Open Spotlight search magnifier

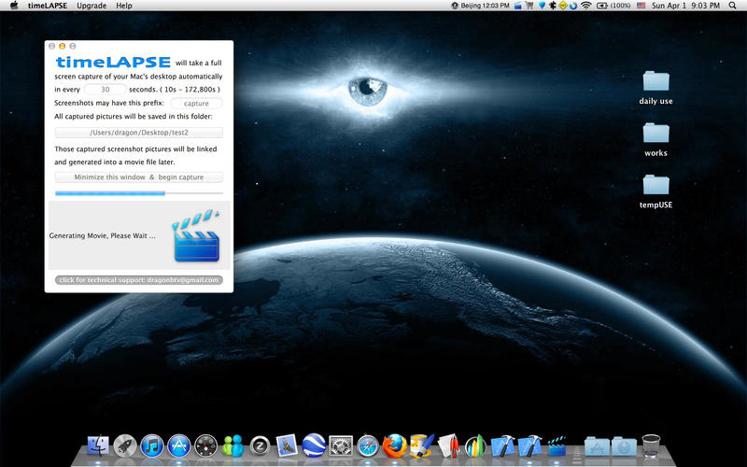(732, 6)
